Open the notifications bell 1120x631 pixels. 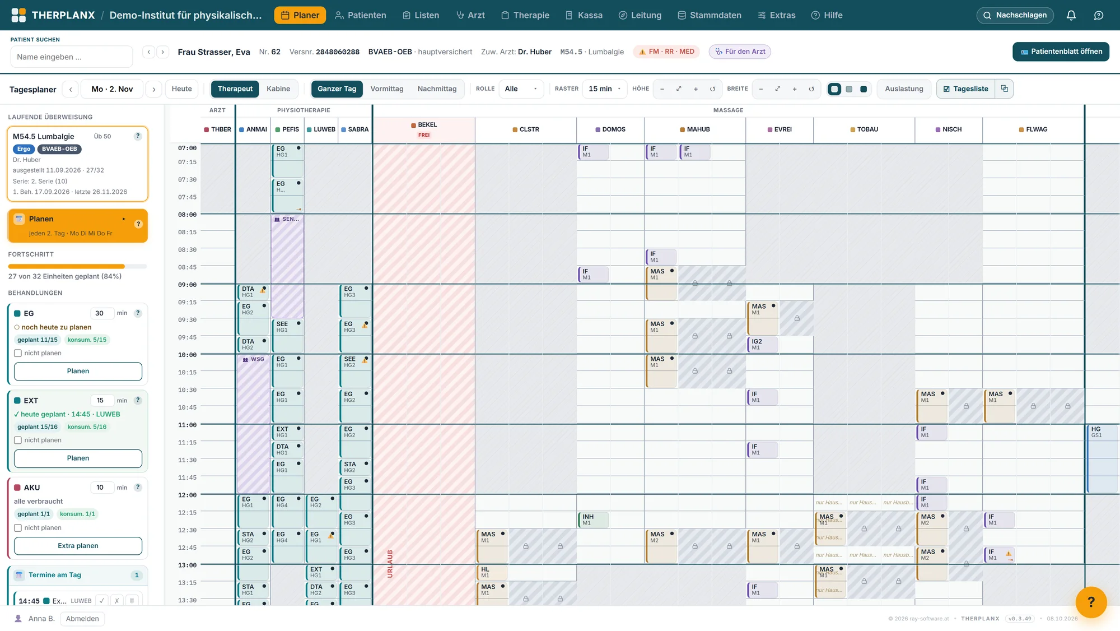(1071, 15)
